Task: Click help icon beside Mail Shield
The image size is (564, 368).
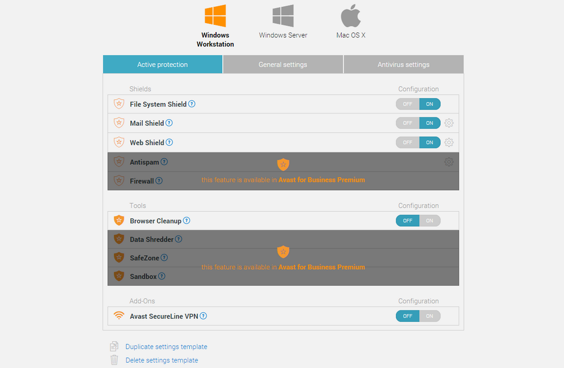Action: click(x=169, y=123)
